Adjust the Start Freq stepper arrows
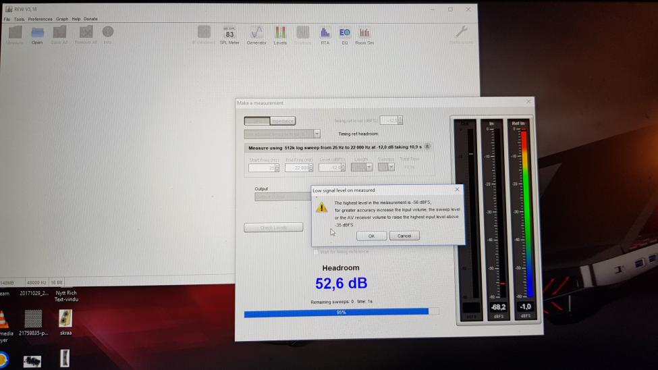Viewport: 658px width, 370px height. 277,168
